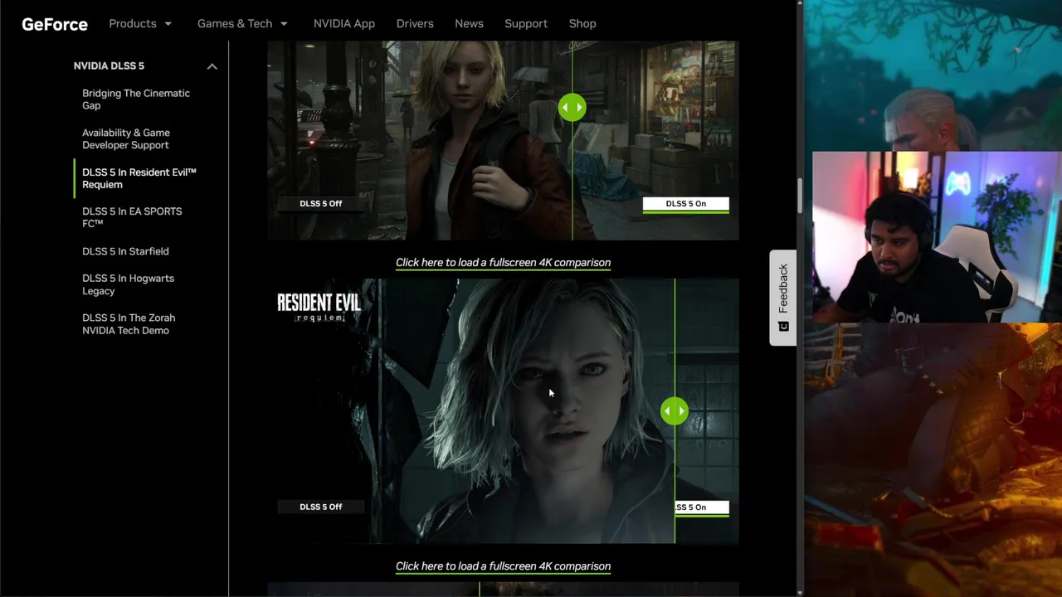
Task: Jump to DLSS 5 In Hogwarts Legacy
Action: click(128, 284)
